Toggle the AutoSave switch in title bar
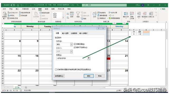The height and width of the screenshot is (95, 169). (x=13, y=5)
